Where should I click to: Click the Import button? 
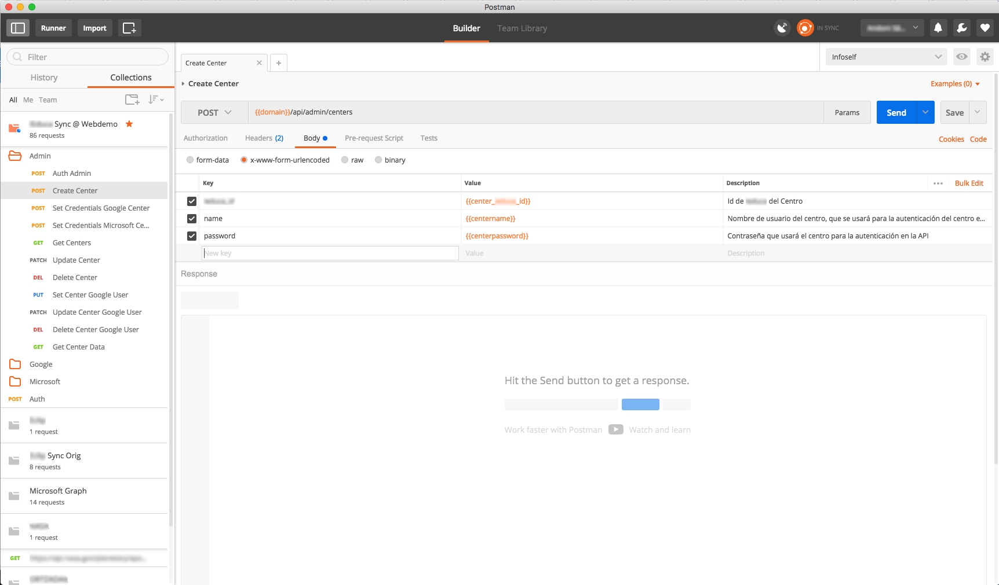click(94, 28)
